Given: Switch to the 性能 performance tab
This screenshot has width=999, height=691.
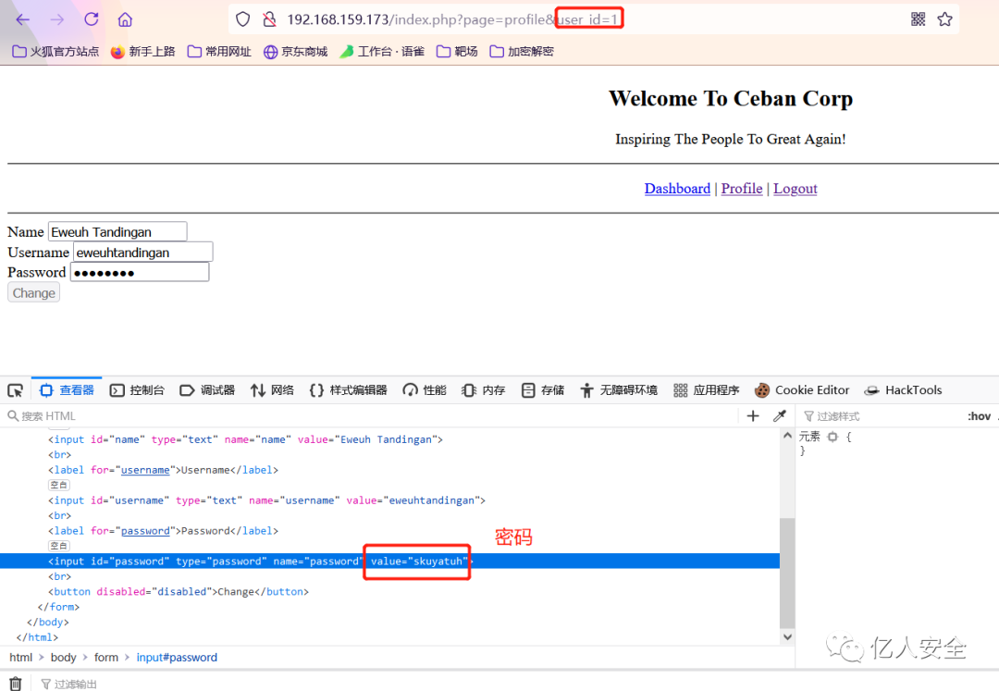Looking at the screenshot, I should [x=425, y=390].
